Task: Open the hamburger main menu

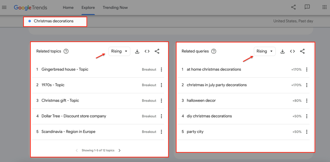Action: click(4, 7)
